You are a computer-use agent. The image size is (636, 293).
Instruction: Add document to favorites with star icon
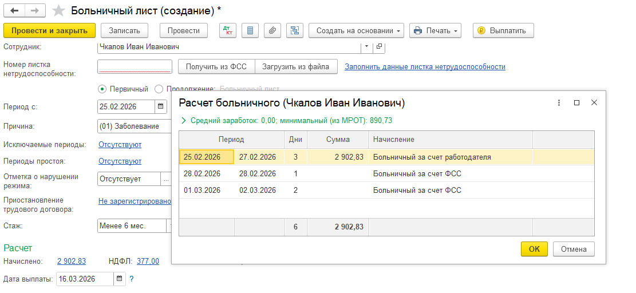(58, 11)
